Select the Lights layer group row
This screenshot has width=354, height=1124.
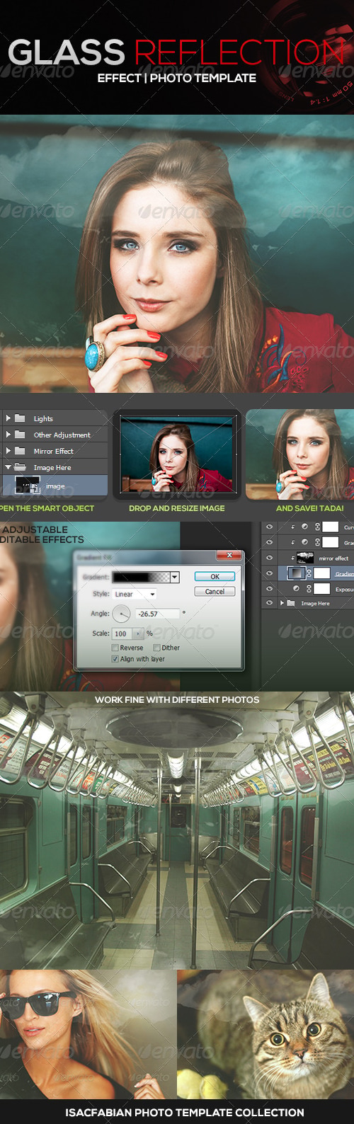[54, 418]
